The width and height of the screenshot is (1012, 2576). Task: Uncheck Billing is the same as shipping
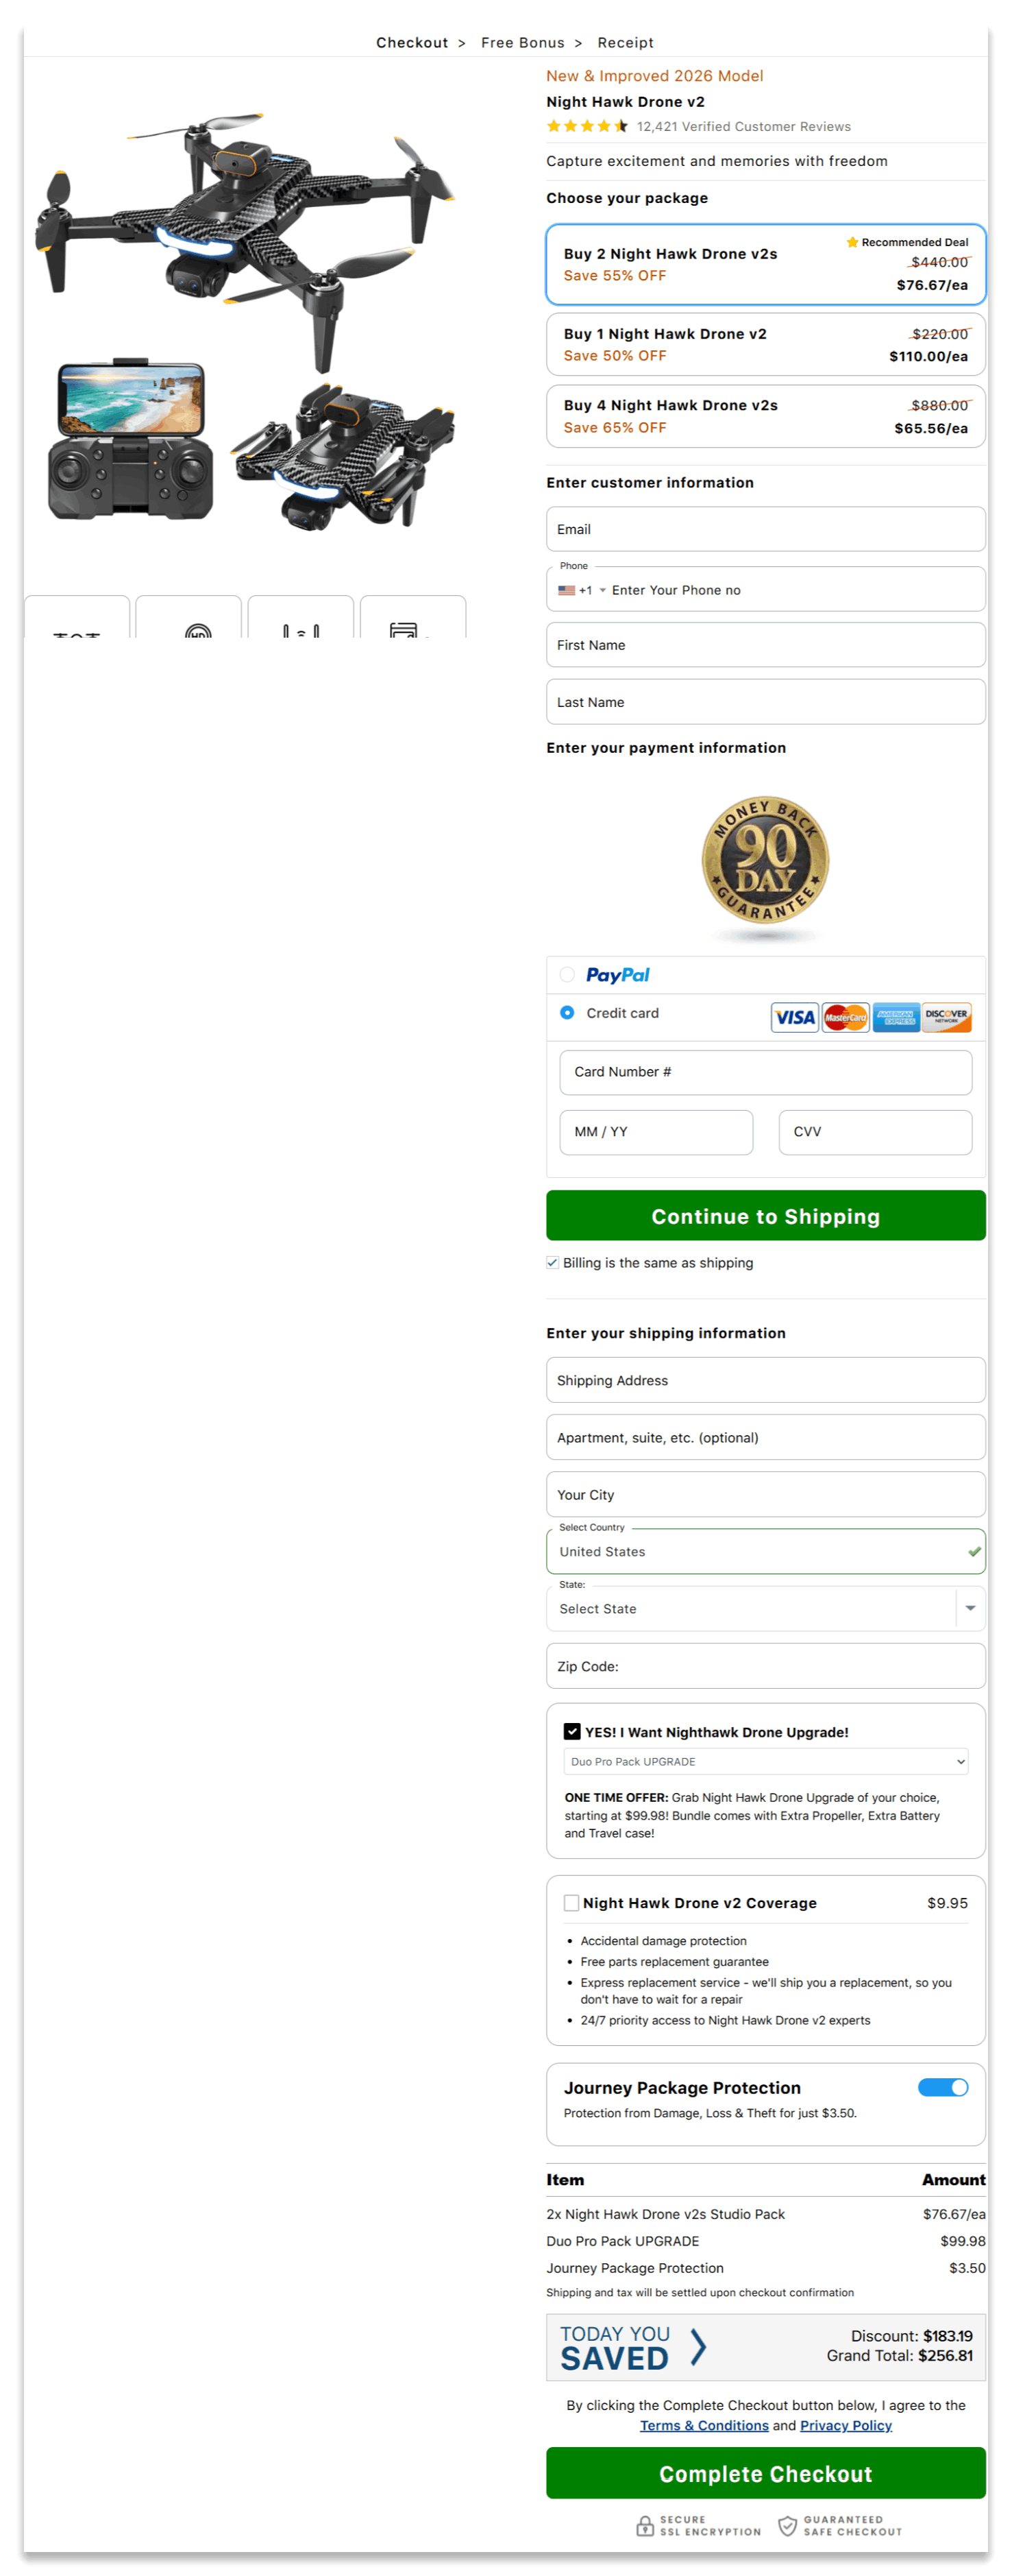(x=552, y=1262)
